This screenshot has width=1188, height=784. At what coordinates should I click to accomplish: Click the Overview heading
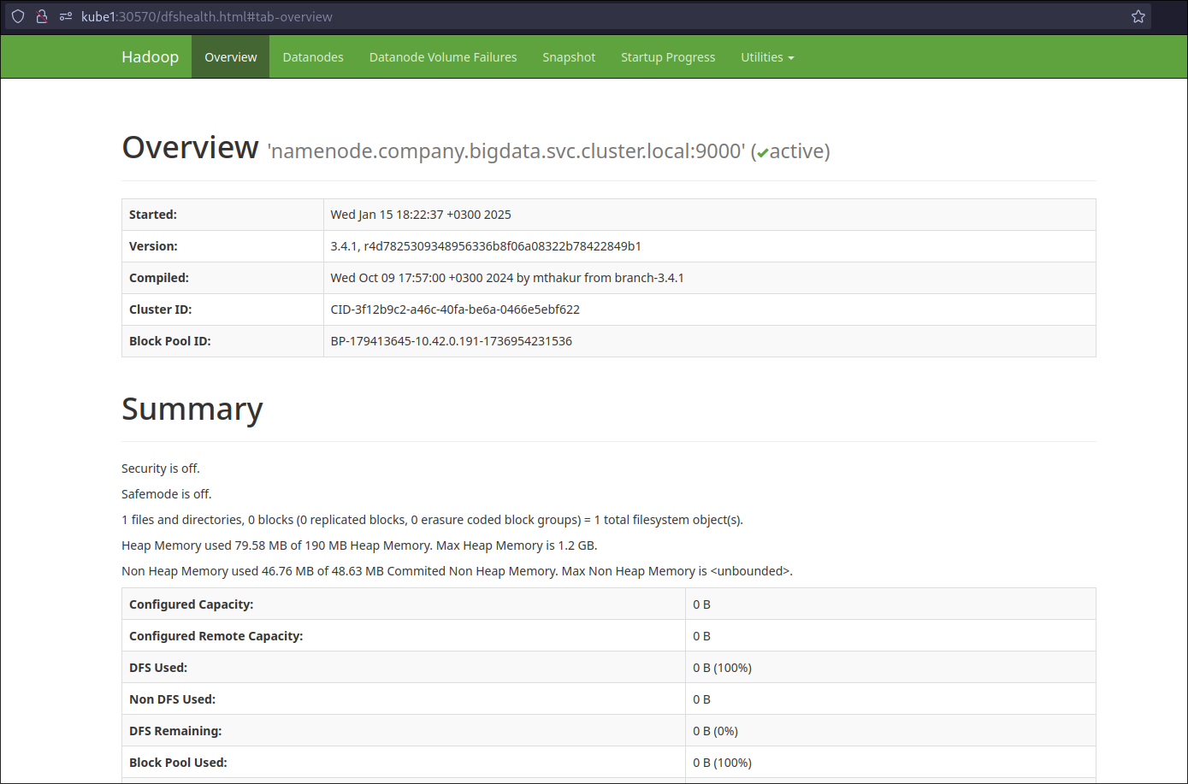pos(190,148)
